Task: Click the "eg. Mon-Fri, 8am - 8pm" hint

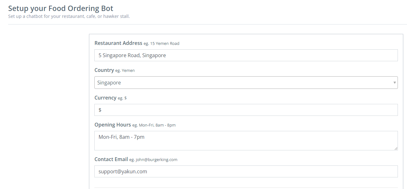Action: [154, 125]
